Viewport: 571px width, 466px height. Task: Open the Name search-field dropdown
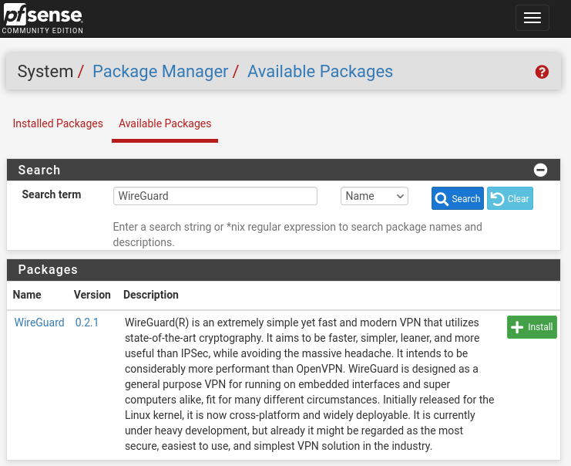374,196
